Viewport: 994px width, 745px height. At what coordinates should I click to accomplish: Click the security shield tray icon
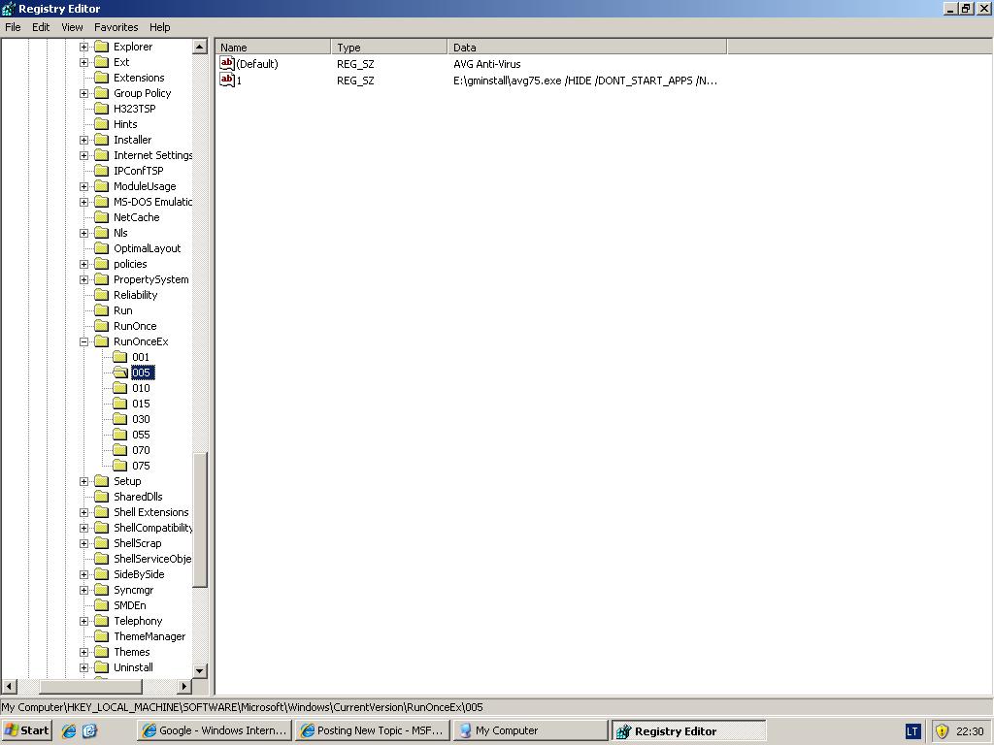(942, 731)
